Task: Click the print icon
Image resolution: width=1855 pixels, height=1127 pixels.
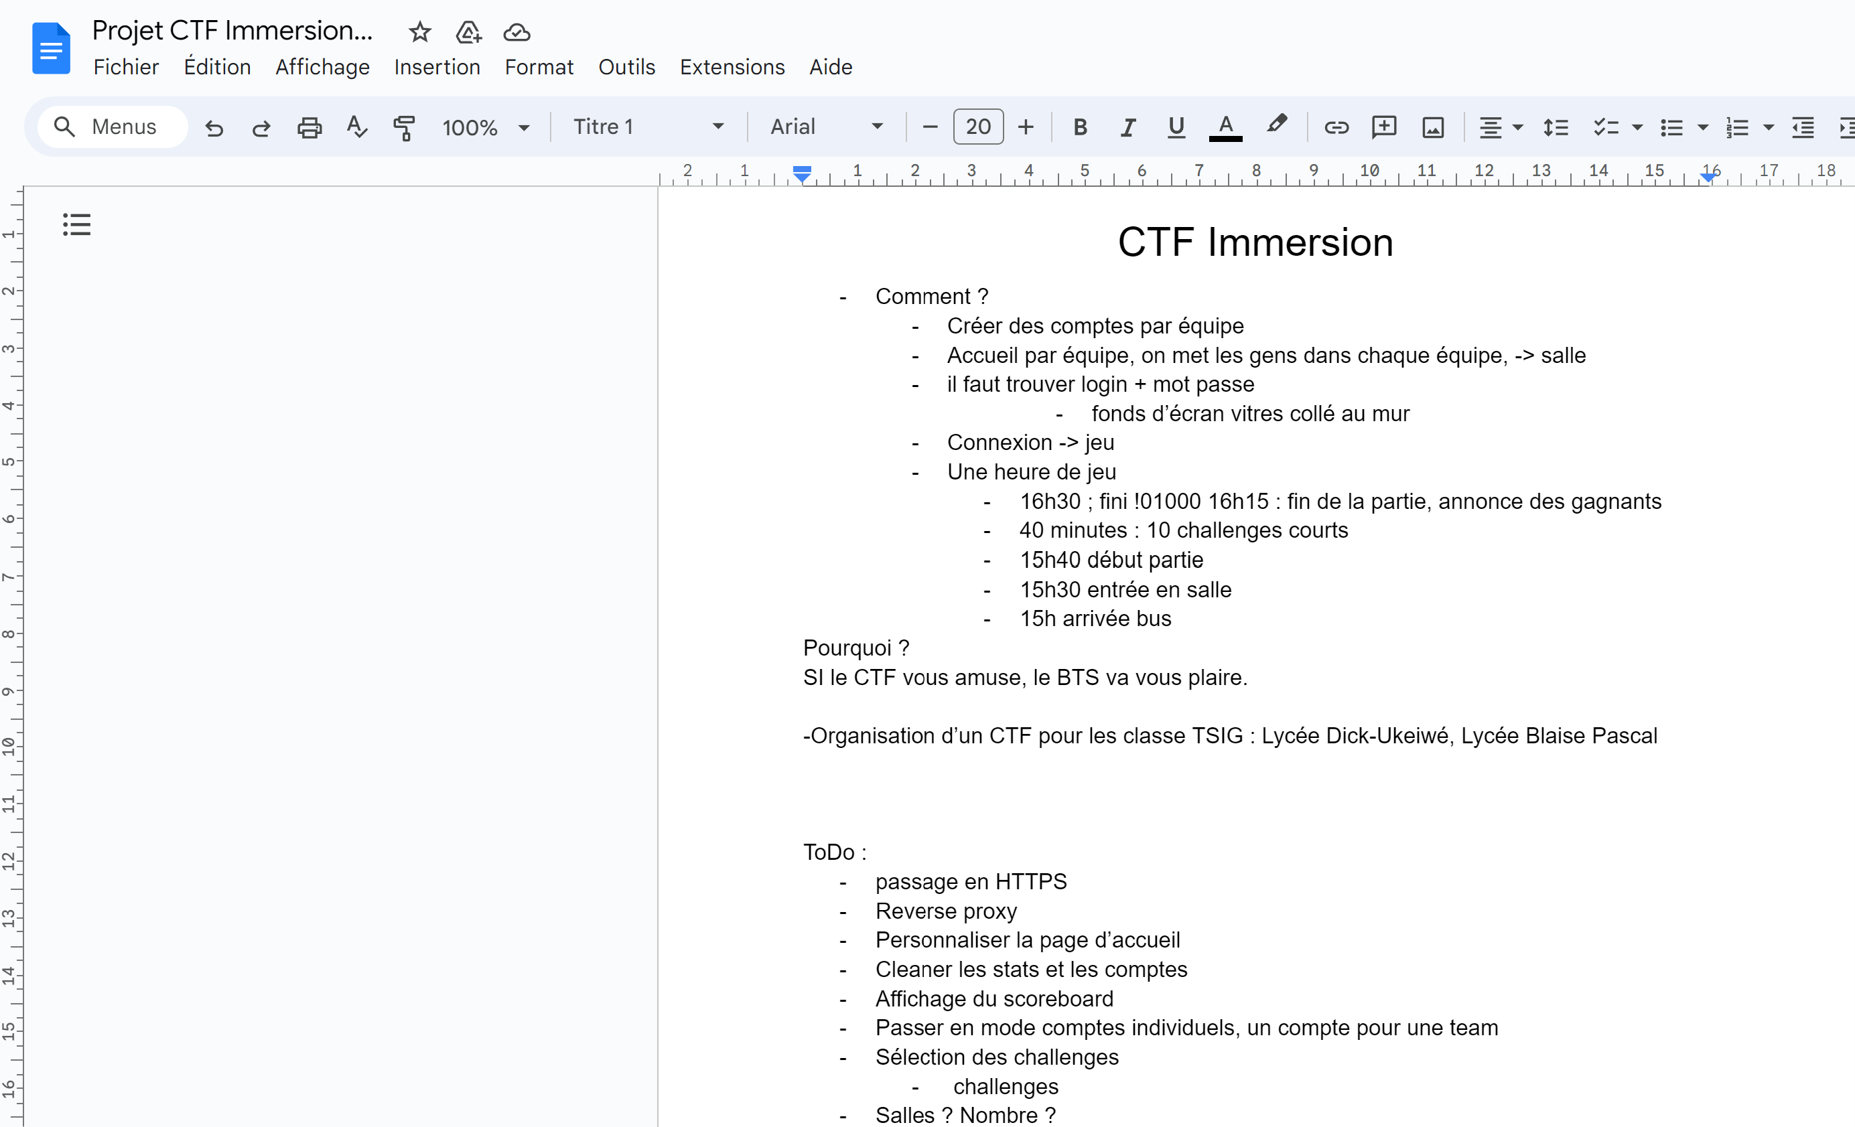Action: [309, 127]
